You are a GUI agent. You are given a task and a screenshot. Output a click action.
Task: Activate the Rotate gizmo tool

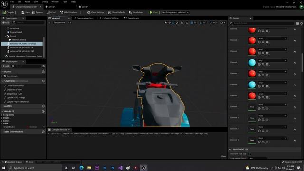pos(173,23)
